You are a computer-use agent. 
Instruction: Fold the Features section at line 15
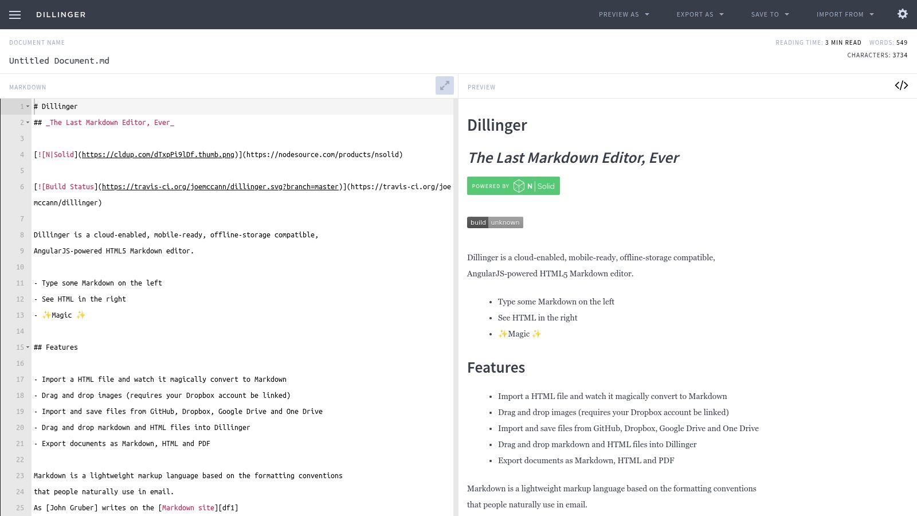tap(28, 347)
